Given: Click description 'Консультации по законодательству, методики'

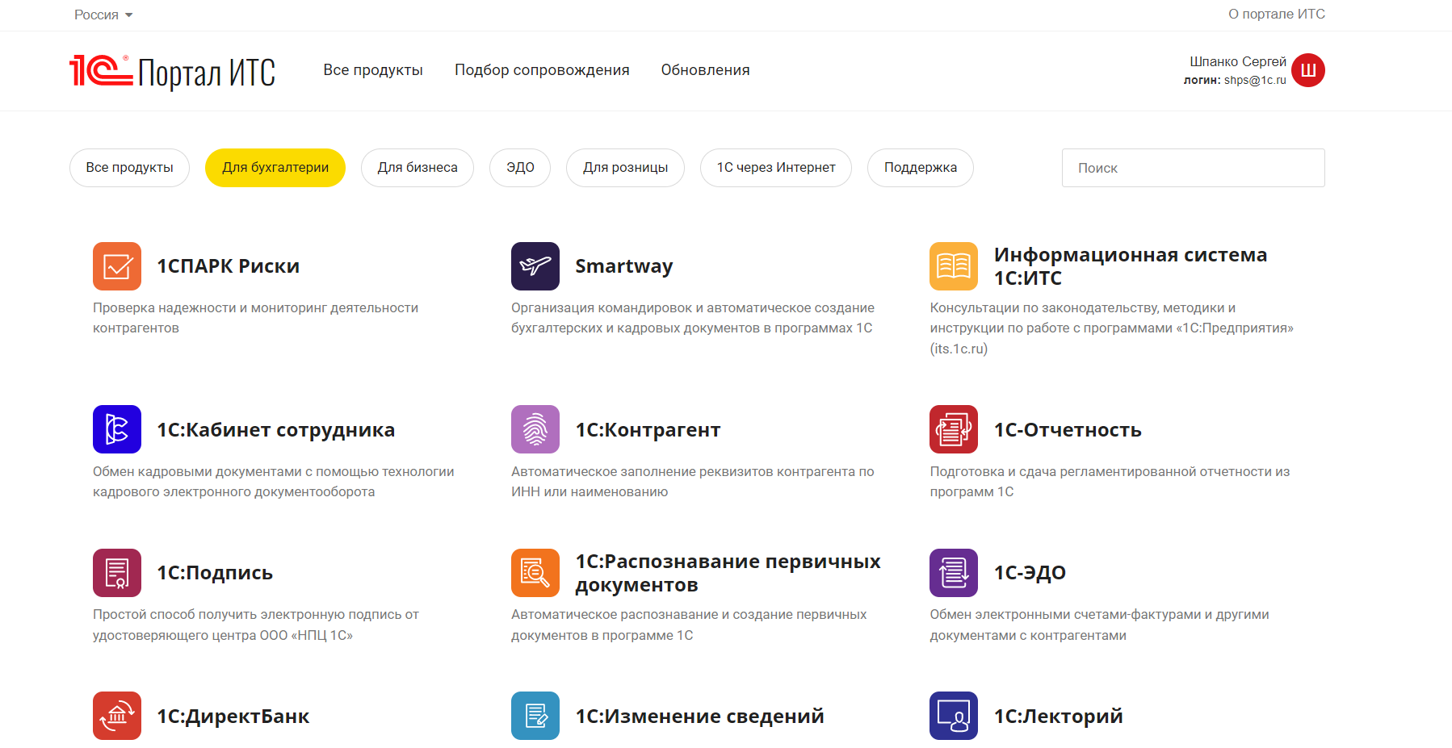Looking at the screenshot, I should (x=1112, y=328).
